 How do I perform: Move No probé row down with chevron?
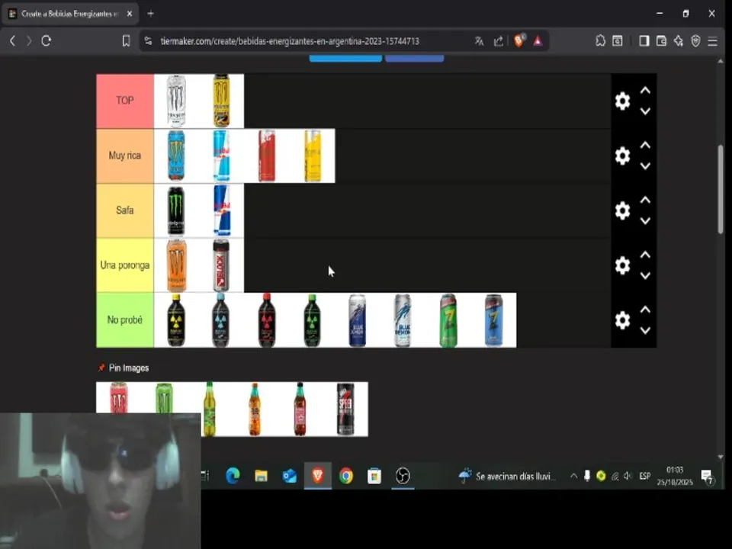point(645,330)
